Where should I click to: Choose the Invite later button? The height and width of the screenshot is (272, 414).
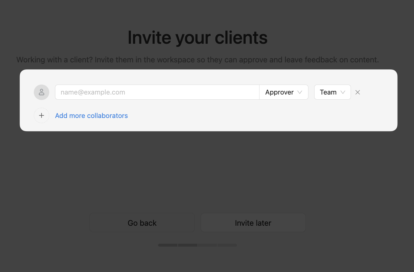coord(253,223)
